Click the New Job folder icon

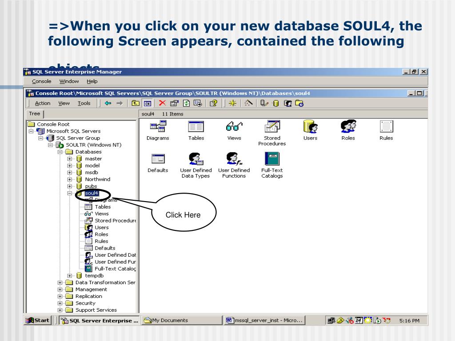[x=299, y=103]
